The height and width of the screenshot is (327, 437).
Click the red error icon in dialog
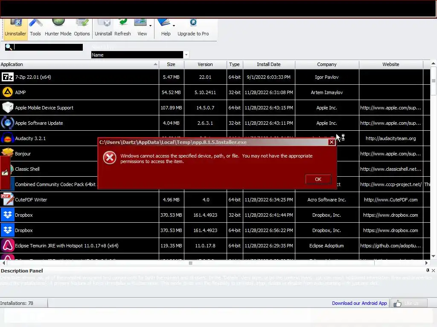(x=110, y=158)
